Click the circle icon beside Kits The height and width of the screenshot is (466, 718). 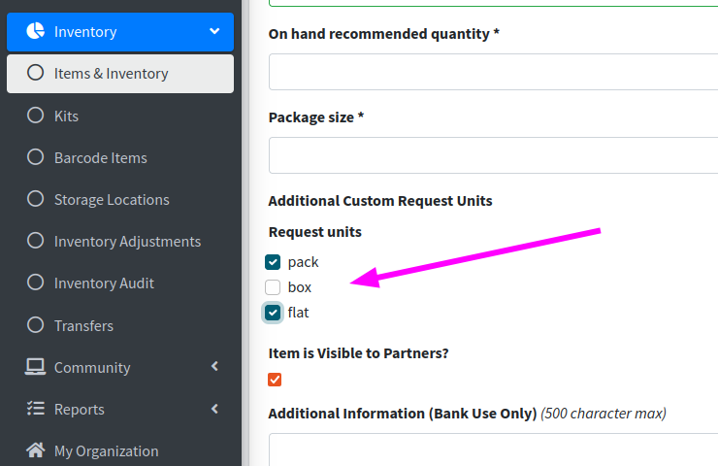coord(35,115)
